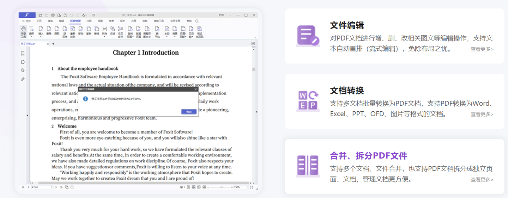
Task: Open the 文件 (File) menu
Action: pos(26,21)
